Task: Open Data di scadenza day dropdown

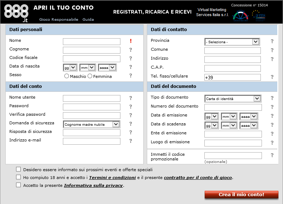Action: tap(212, 125)
